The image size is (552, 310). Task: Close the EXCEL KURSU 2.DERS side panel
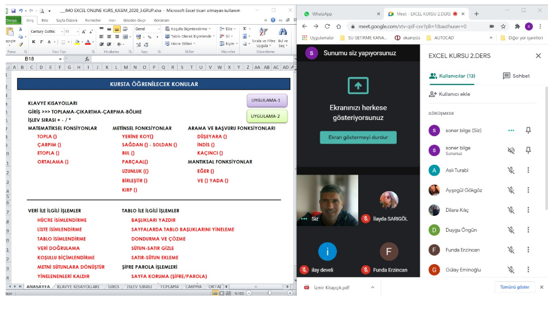pos(538,56)
